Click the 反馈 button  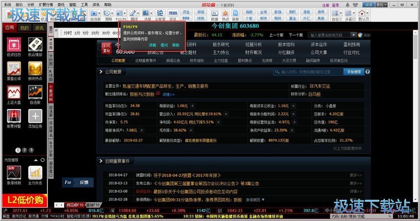84,182
